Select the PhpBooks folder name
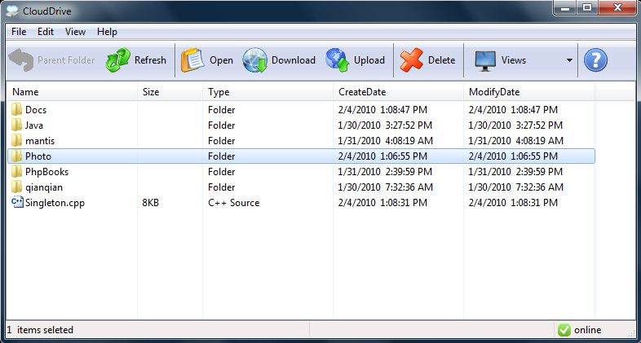This screenshot has width=641, height=343. [46, 172]
